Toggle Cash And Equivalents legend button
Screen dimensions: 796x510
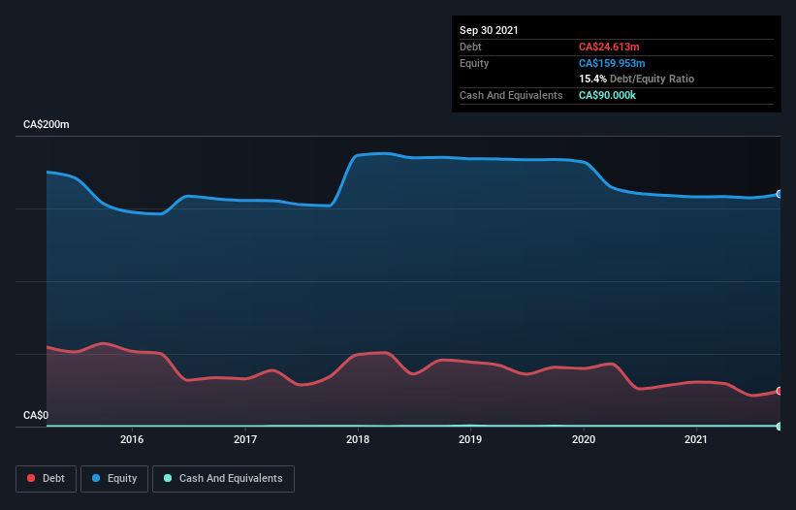click(x=223, y=479)
